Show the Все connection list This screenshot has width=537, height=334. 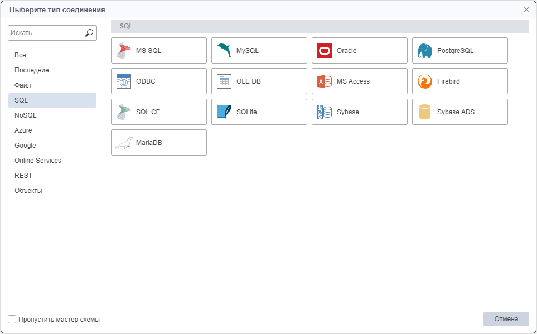point(20,55)
